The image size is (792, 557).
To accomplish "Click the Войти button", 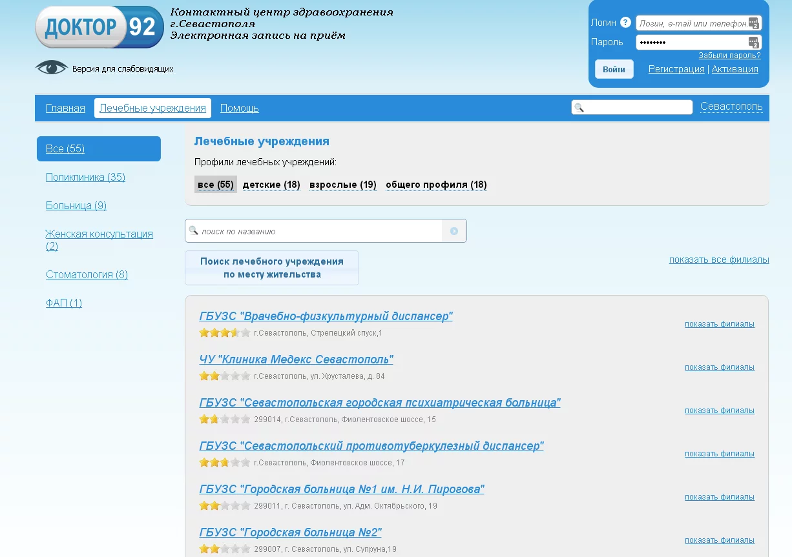I will coord(614,69).
